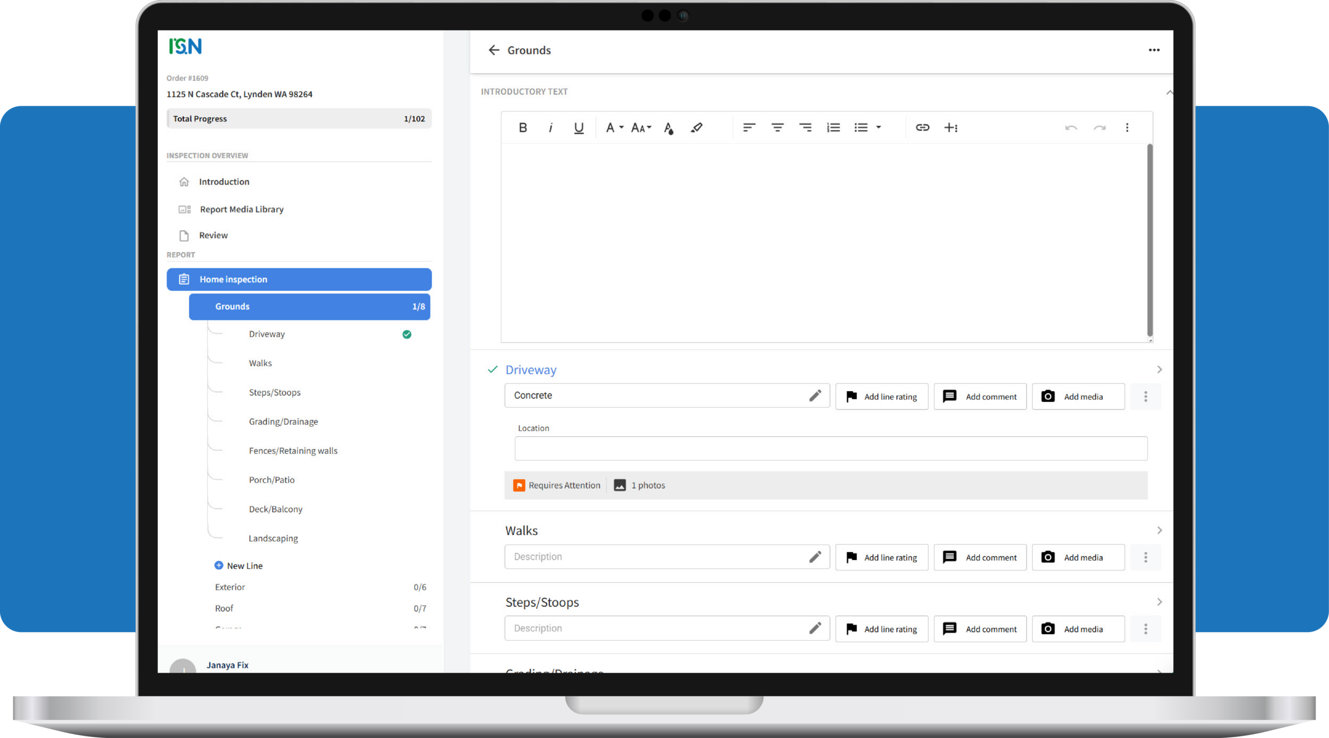The height and width of the screenshot is (738, 1329).
Task: Add a New Line under Grounds
Action: point(239,566)
